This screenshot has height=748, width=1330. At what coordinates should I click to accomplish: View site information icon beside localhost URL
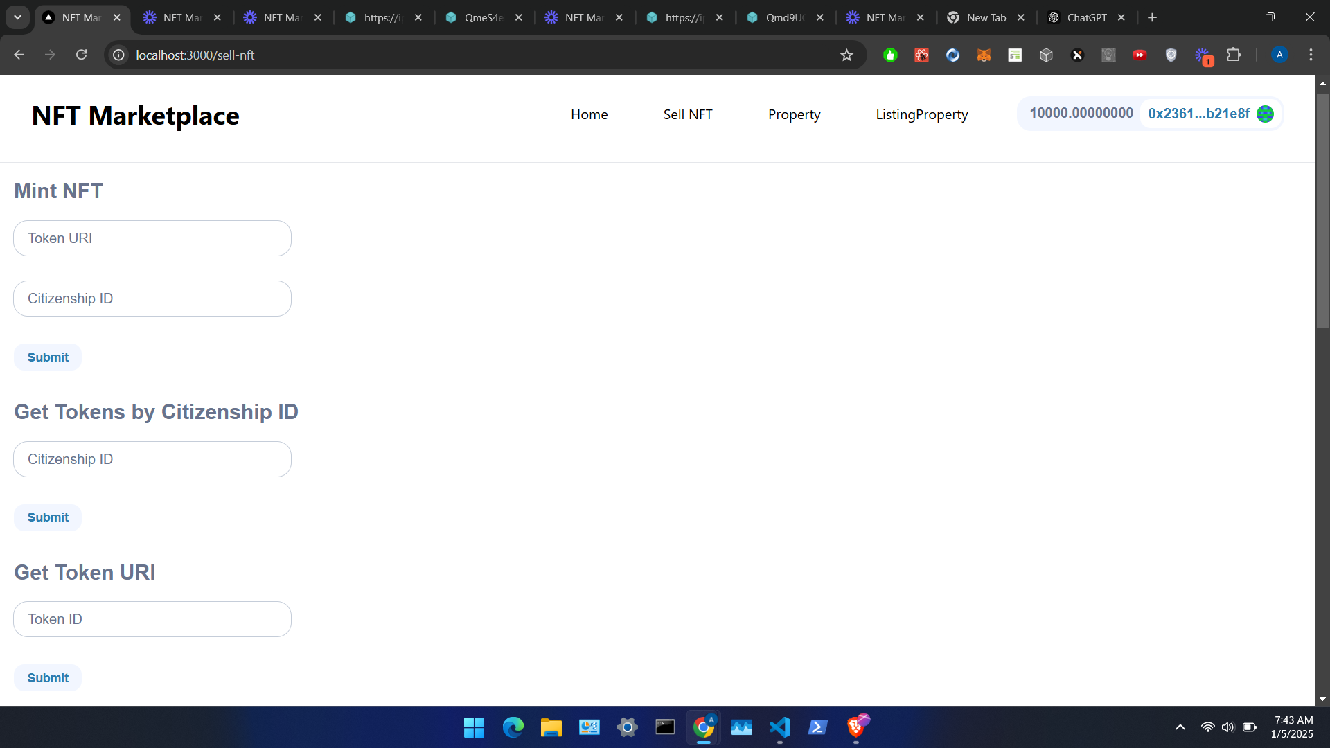pyautogui.click(x=119, y=55)
